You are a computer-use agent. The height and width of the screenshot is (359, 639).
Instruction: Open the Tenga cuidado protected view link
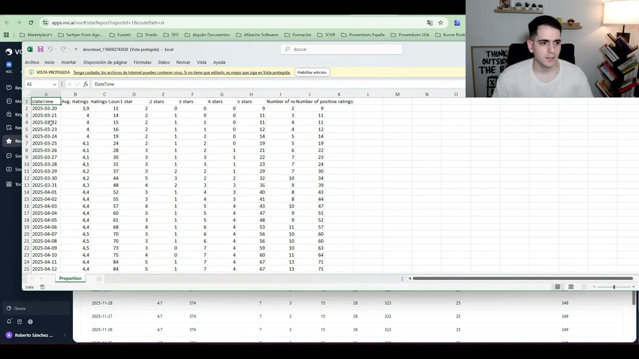click(x=182, y=72)
